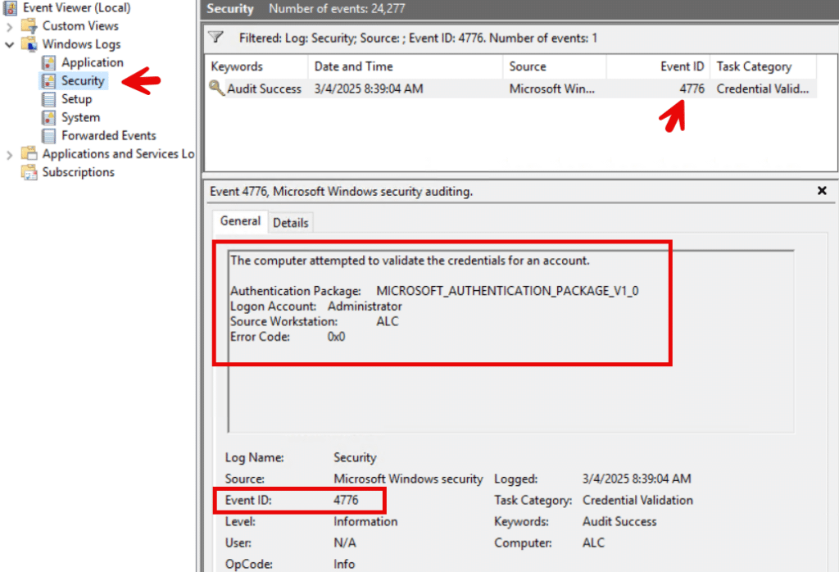Sort by the Source column header
Screen dimensions: 839x572
(x=555, y=66)
